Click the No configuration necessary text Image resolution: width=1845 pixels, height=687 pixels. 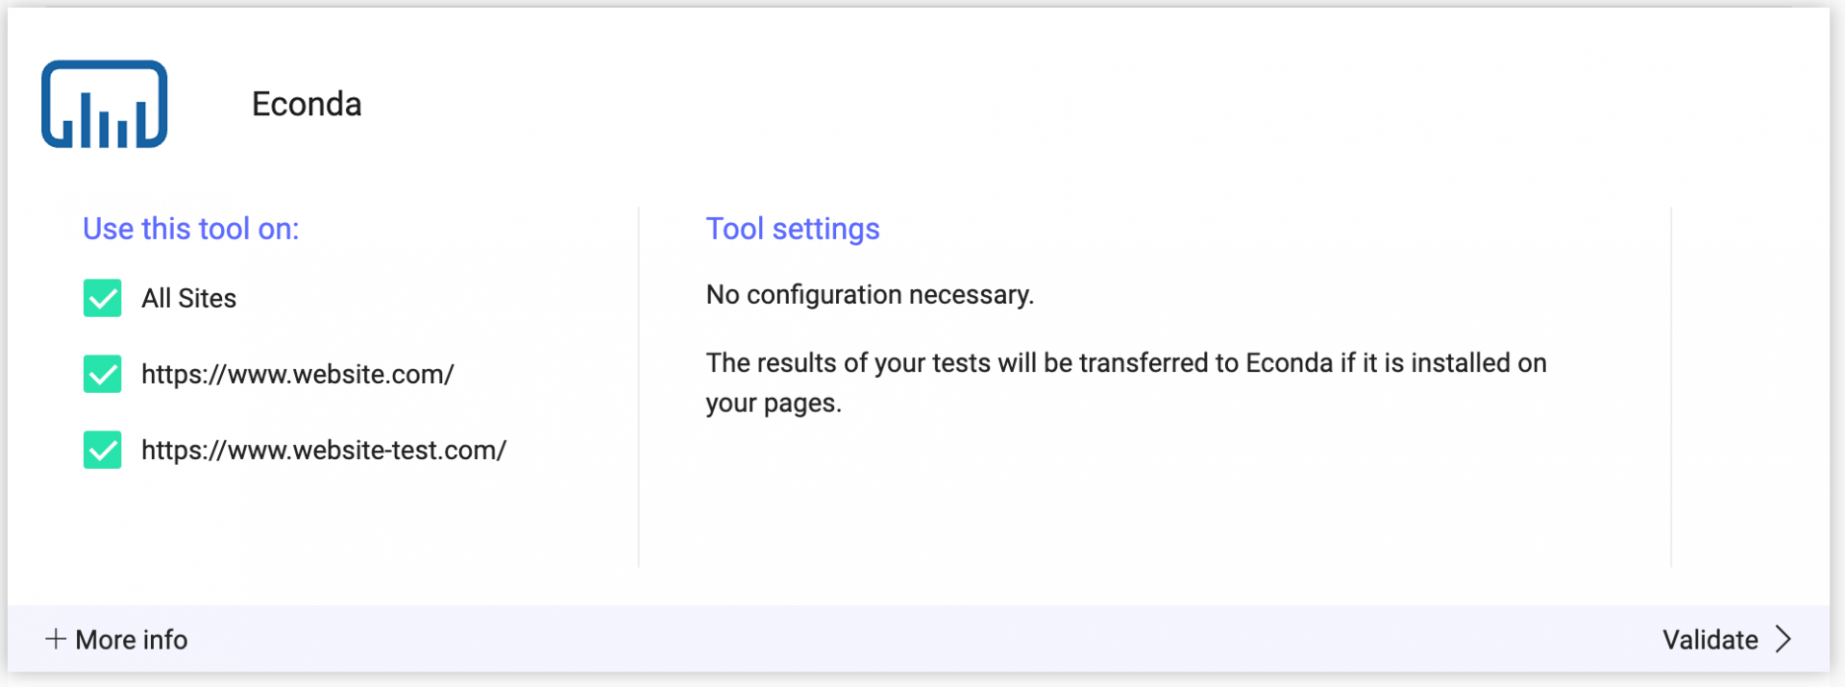[870, 294]
